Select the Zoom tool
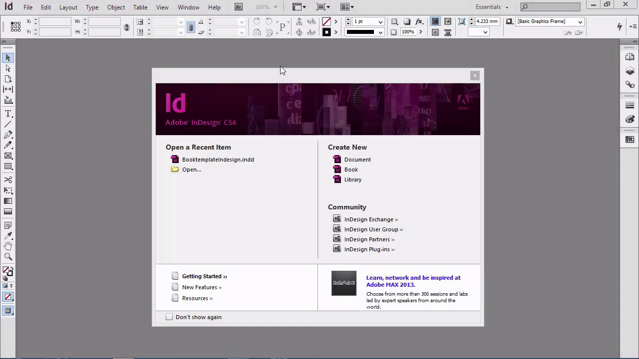Viewport: 639px width, 359px height. [x=8, y=257]
